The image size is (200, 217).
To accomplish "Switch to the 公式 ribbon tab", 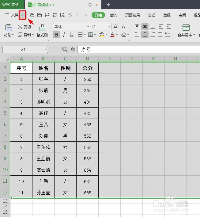I will click(x=151, y=15).
